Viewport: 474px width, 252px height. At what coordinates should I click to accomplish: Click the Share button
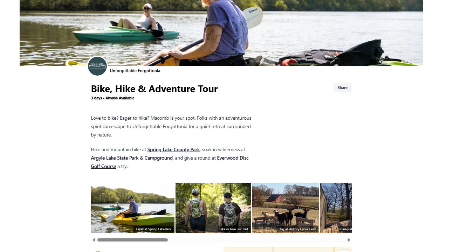tap(342, 87)
